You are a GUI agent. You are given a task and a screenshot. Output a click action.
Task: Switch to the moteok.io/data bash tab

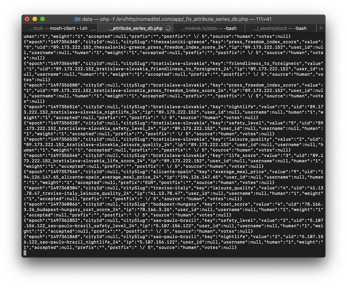[209, 28]
